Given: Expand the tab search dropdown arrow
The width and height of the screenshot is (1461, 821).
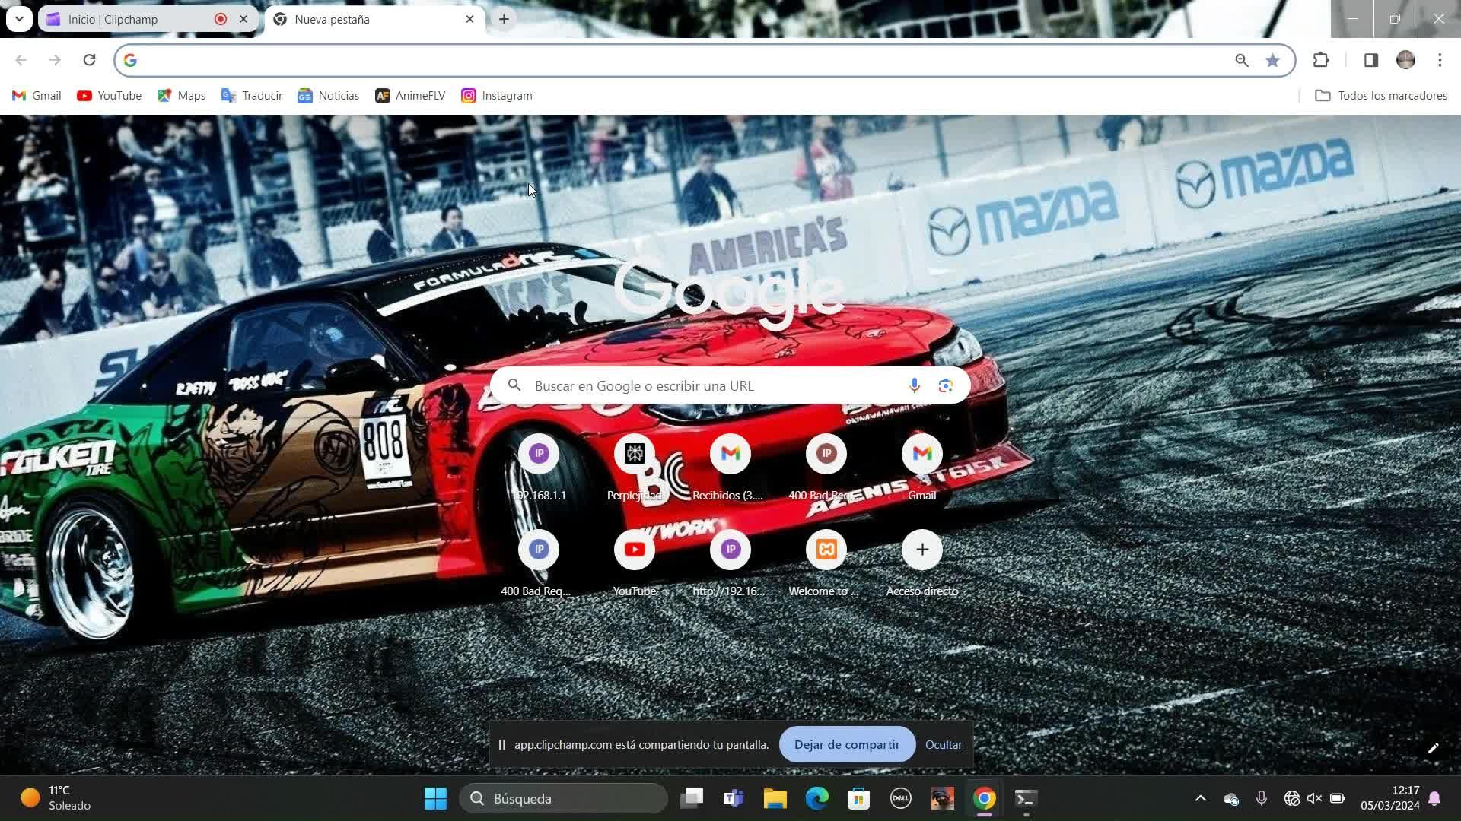Looking at the screenshot, I should pyautogui.click(x=19, y=19).
